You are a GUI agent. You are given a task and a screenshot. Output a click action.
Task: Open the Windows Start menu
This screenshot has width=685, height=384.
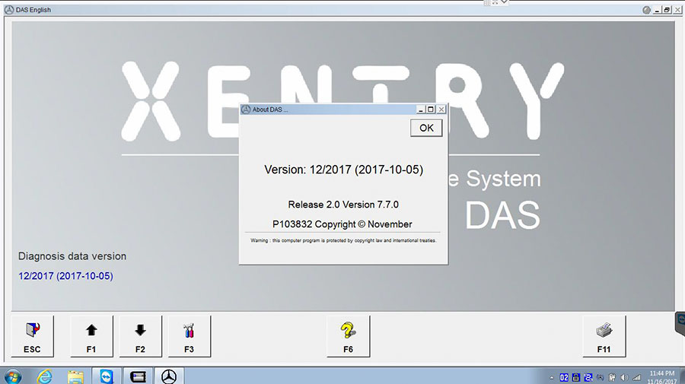[x=13, y=376]
